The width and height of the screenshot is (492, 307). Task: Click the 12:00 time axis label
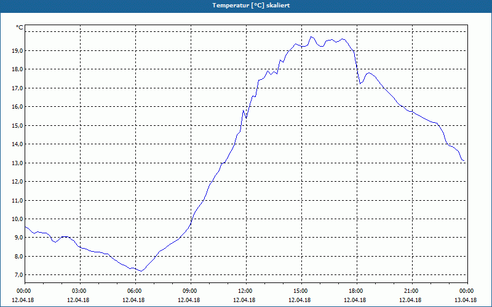coord(246,291)
